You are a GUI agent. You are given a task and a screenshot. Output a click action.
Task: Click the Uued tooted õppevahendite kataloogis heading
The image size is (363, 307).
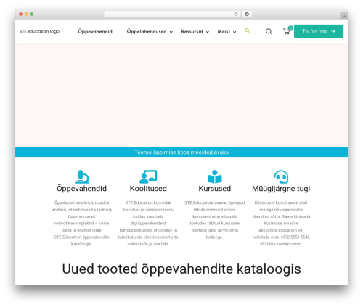[181, 269]
